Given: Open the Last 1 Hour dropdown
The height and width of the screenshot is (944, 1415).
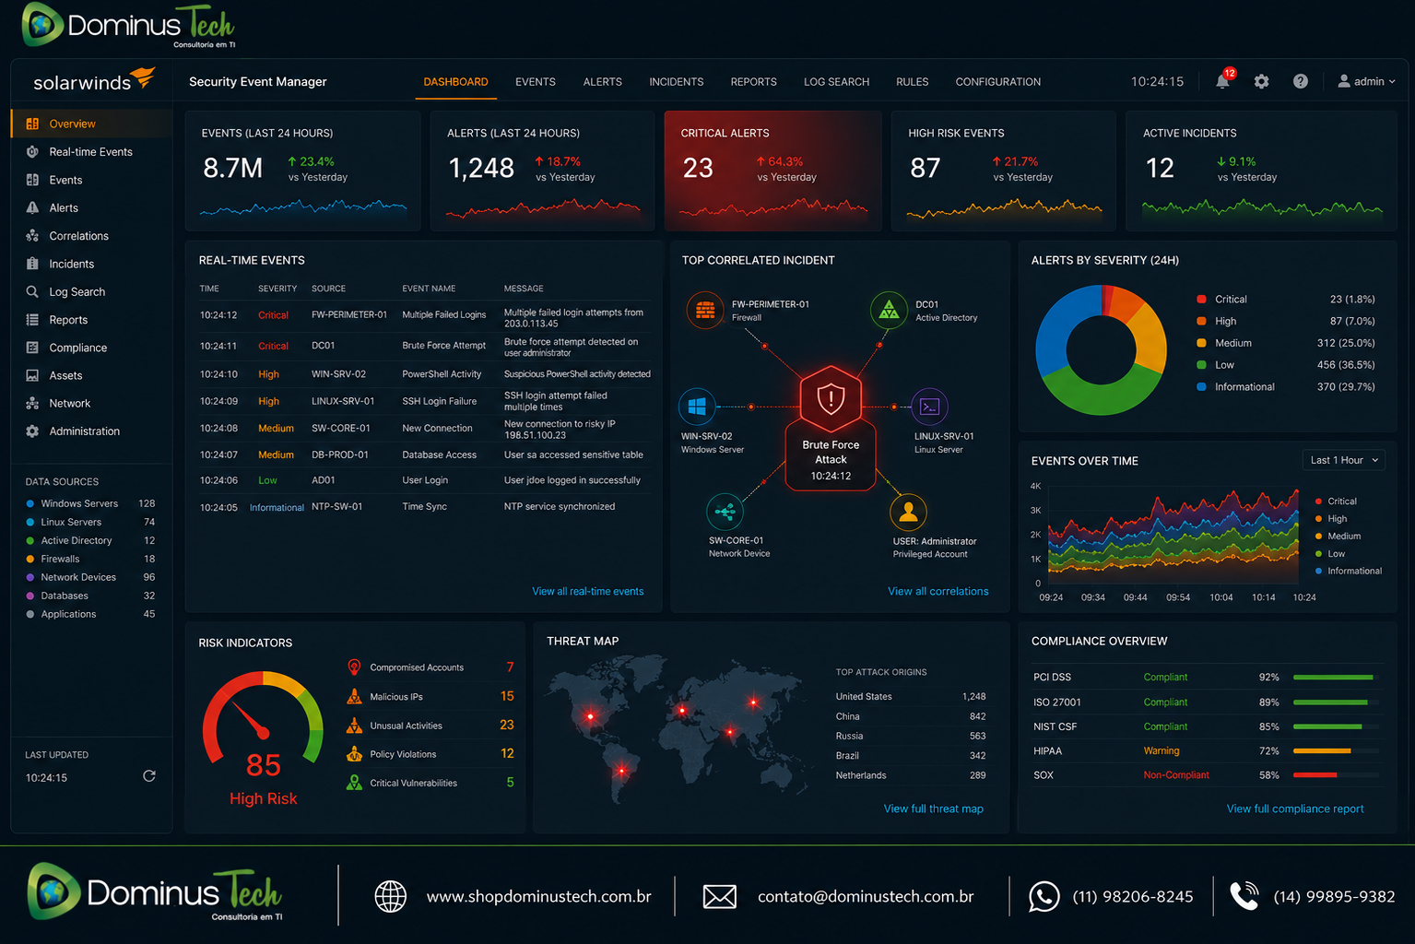Looking at the screenshot, I should (1344, 460).
